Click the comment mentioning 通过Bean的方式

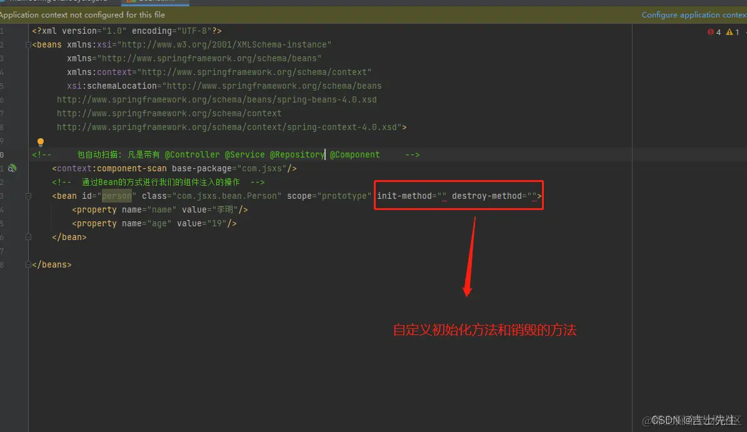coord(158,183)
